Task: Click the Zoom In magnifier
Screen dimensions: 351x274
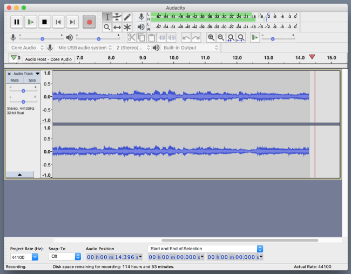Action: point(211,38)
